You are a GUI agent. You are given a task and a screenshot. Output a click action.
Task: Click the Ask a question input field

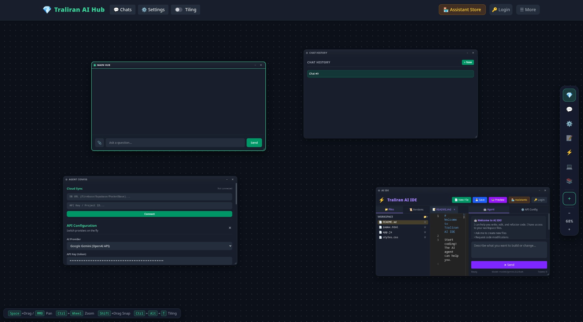[175, 143]
